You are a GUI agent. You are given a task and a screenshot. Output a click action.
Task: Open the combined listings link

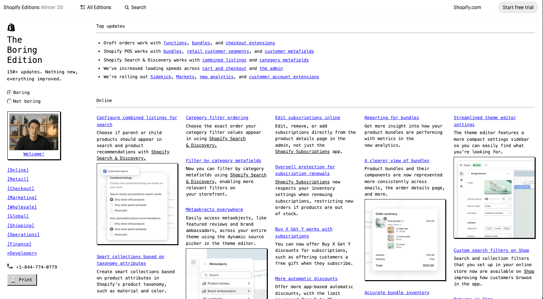pyautogui.click(x=224, y=60)
